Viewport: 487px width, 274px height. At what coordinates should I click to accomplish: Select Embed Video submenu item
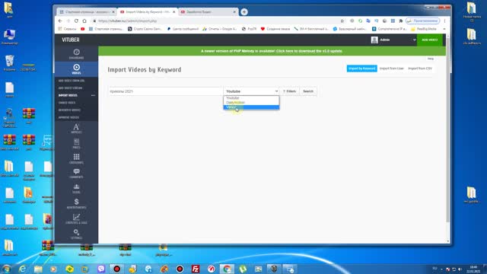point(67,103)
